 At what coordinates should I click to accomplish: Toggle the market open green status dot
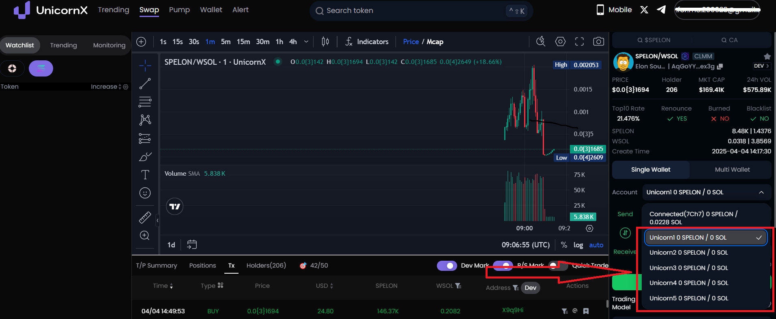[x=278, y=62]
